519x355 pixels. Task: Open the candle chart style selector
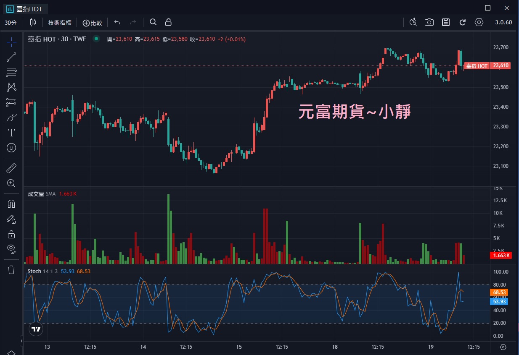[x=32, y=22]
